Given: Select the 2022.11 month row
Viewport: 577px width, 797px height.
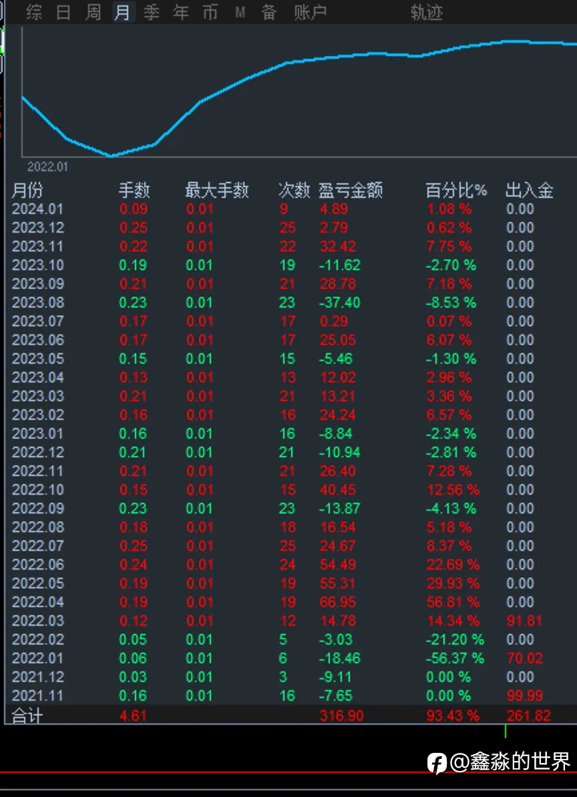Looking at the screenshot, I should (291, 471).
